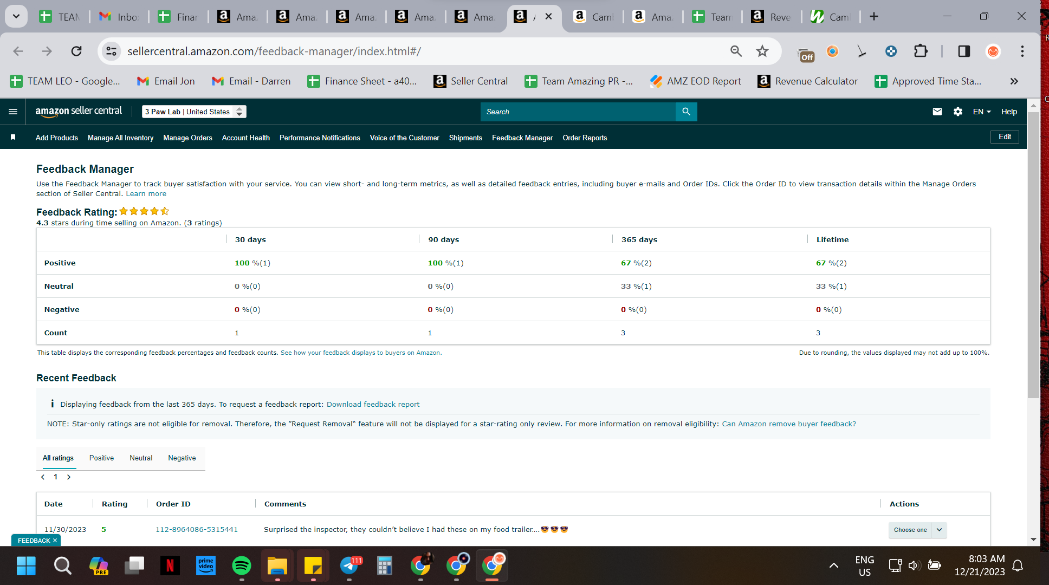
Task: Open Sticky Notes from the taskbar
Action: (x=313, y=566)
